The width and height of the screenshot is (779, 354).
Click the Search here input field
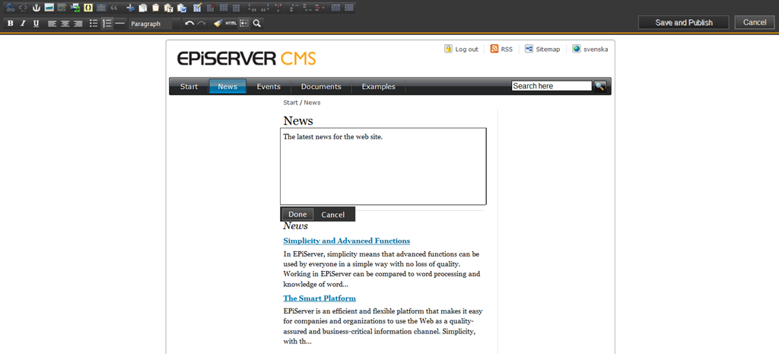551,86
